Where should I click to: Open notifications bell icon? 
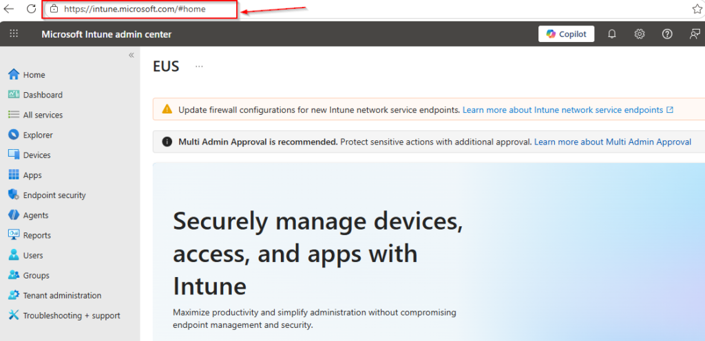(x=611, y=34)
